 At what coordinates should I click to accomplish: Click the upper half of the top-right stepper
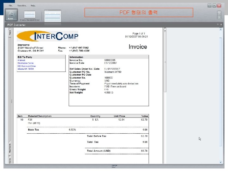(219, 13)
